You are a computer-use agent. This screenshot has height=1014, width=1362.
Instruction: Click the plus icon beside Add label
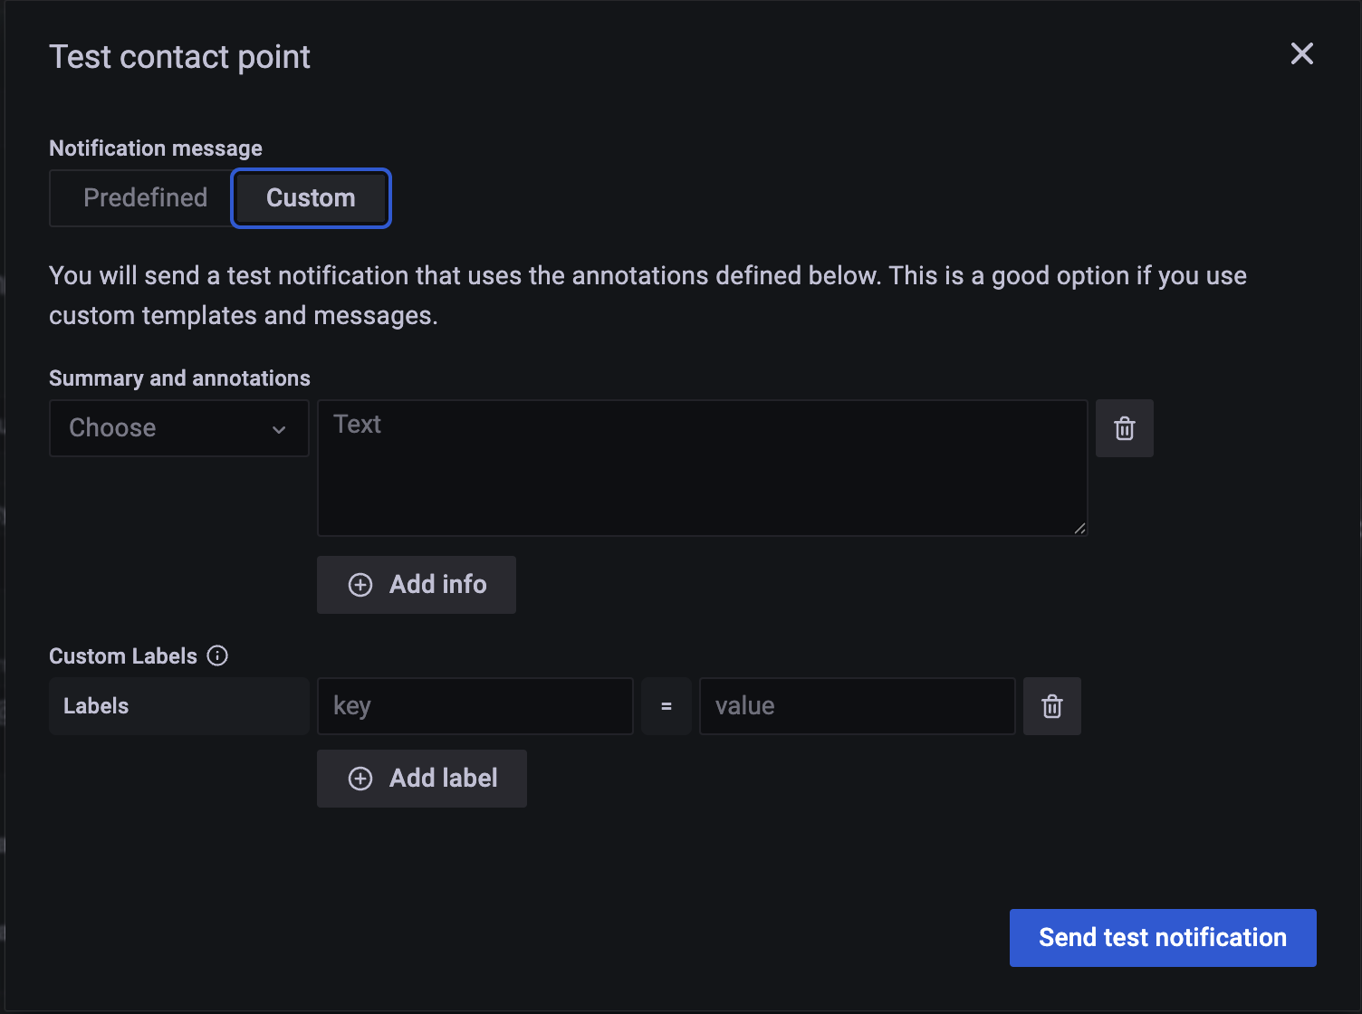click(x=360, y=779)
